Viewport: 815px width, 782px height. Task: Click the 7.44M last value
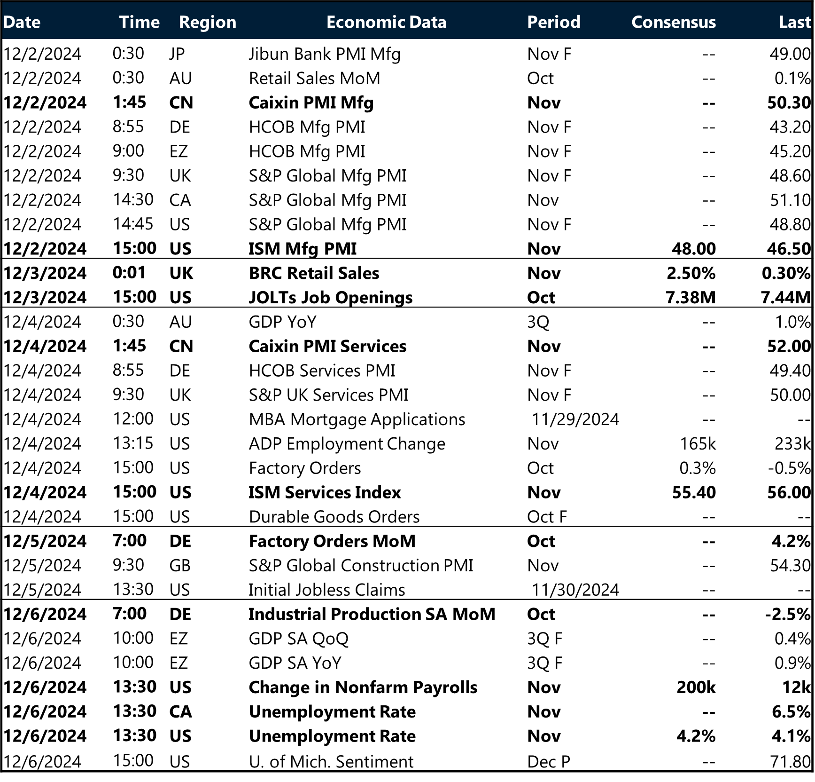coord(786,298)
